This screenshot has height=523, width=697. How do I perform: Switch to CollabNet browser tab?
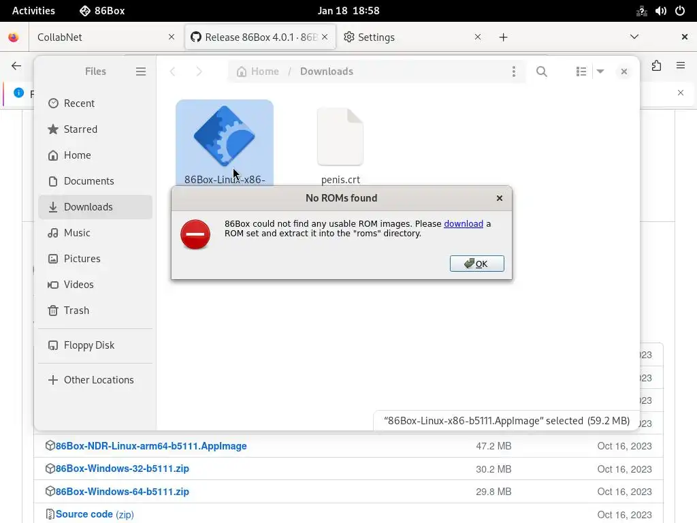[107, 37]
